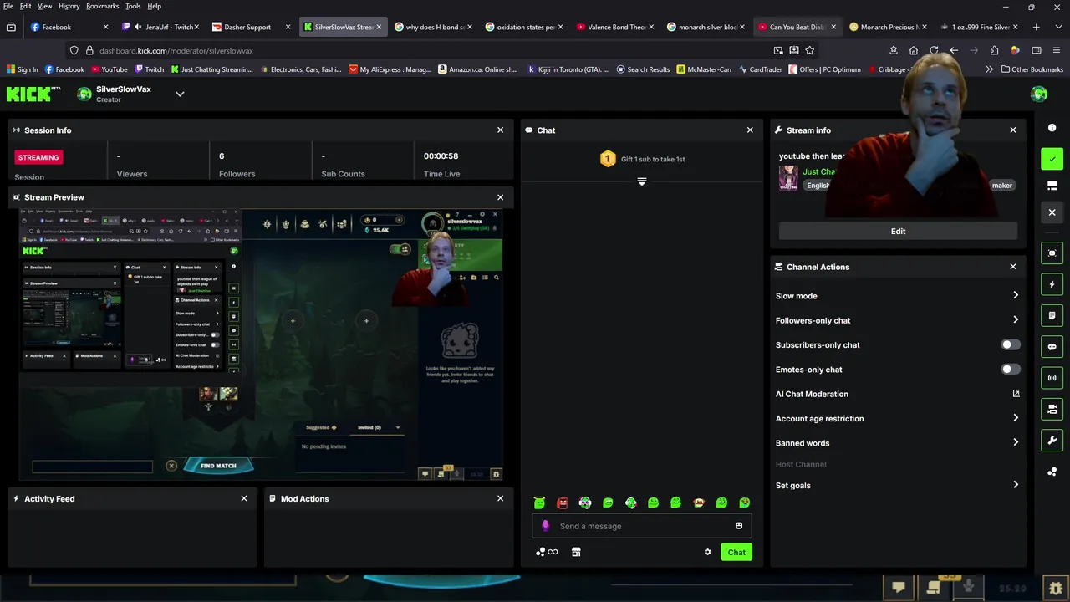Open the layout icon in right sidebar
This screenshot has height=602, width=1070.
tap(1052, 186)
